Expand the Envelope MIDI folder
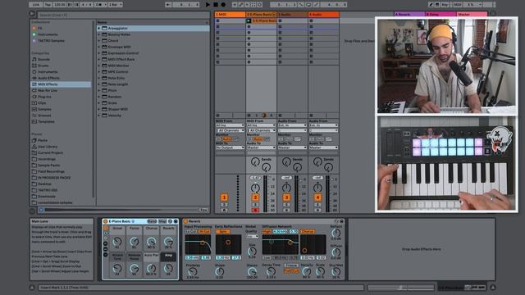Image resolution: width=525 pixels, height=295 pixels. (99, 48)
